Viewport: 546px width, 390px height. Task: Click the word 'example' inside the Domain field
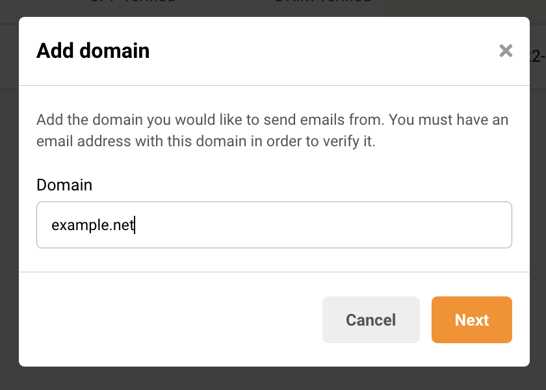72,226
